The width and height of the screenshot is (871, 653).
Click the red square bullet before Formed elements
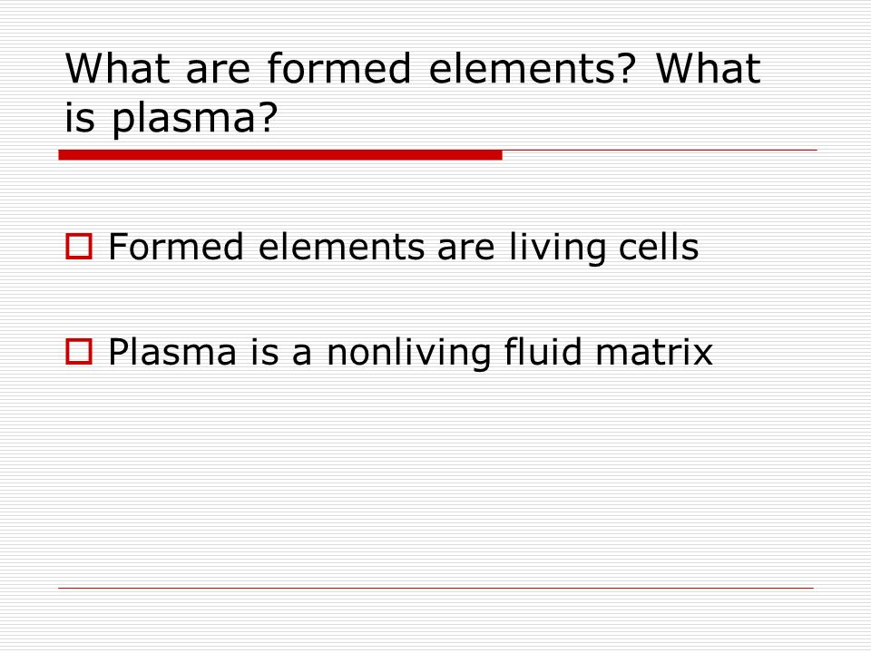point(79,247)
